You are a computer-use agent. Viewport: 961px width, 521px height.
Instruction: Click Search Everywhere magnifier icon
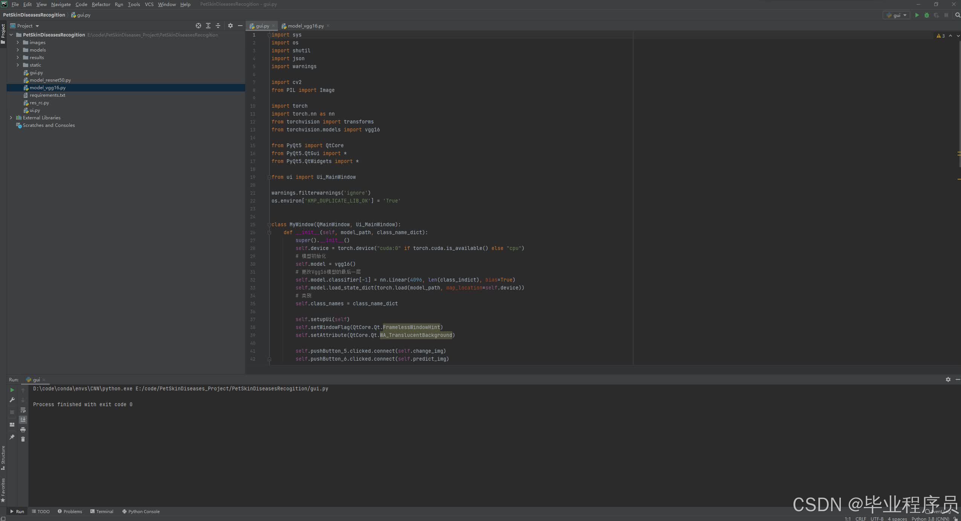(x=958, y=15)
